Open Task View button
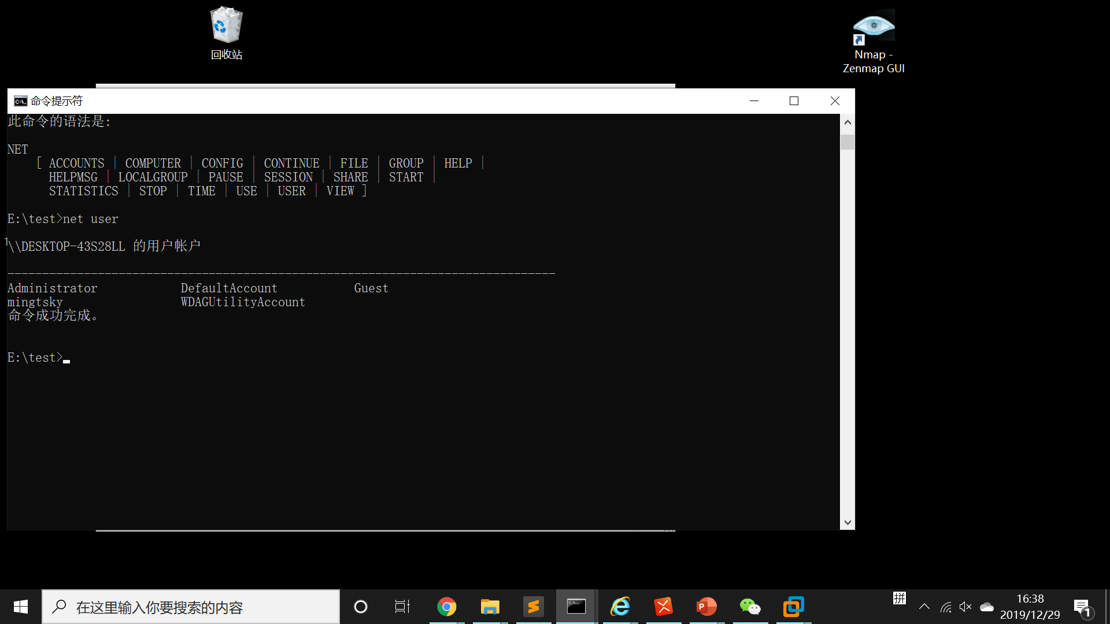 coord(402,607)
